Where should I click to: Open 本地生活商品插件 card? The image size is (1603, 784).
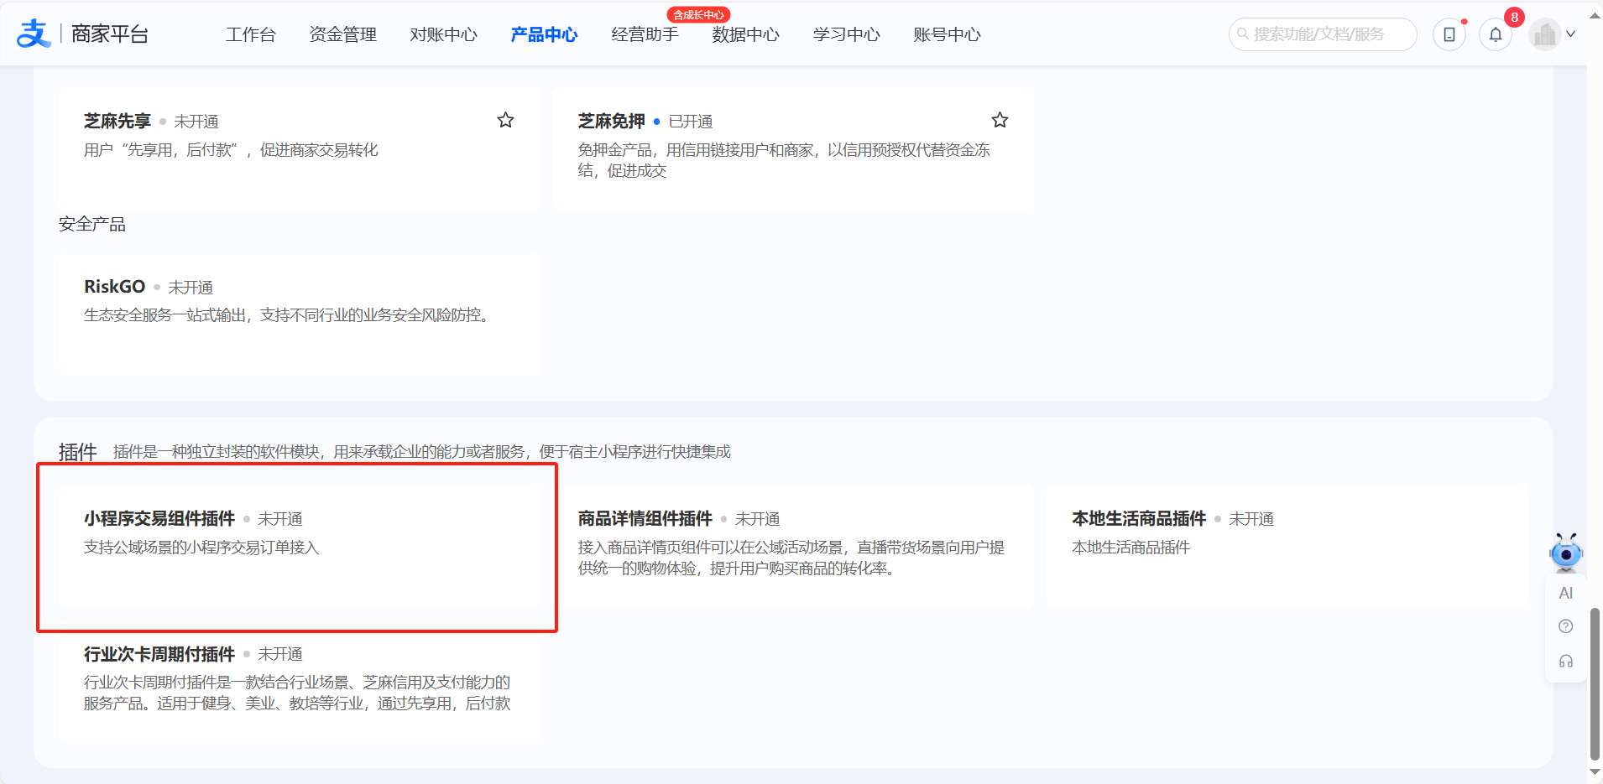(x=1287, y=546)
